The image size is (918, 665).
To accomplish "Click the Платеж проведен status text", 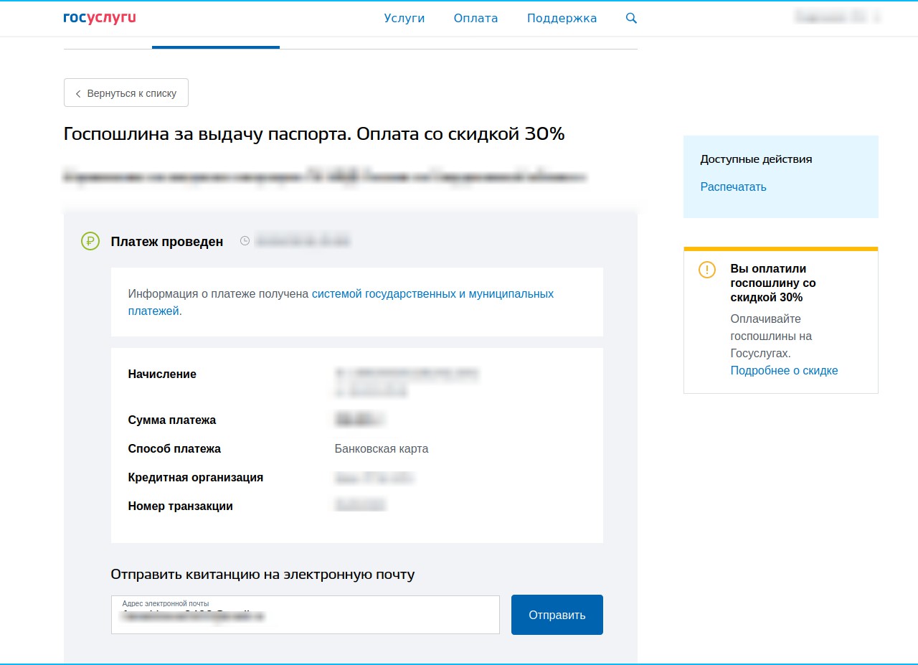I will pos(167,242).
